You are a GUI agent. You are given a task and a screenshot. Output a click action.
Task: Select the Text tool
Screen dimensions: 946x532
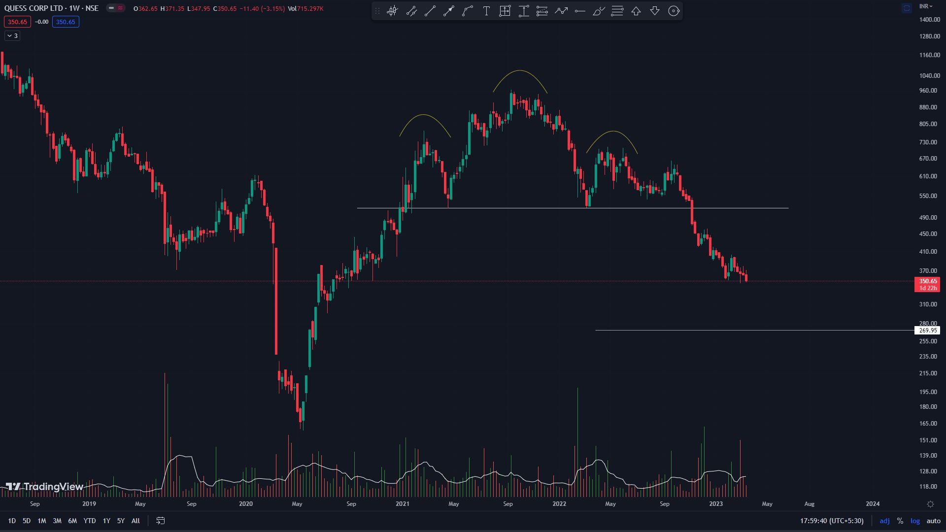click(486, 11)
